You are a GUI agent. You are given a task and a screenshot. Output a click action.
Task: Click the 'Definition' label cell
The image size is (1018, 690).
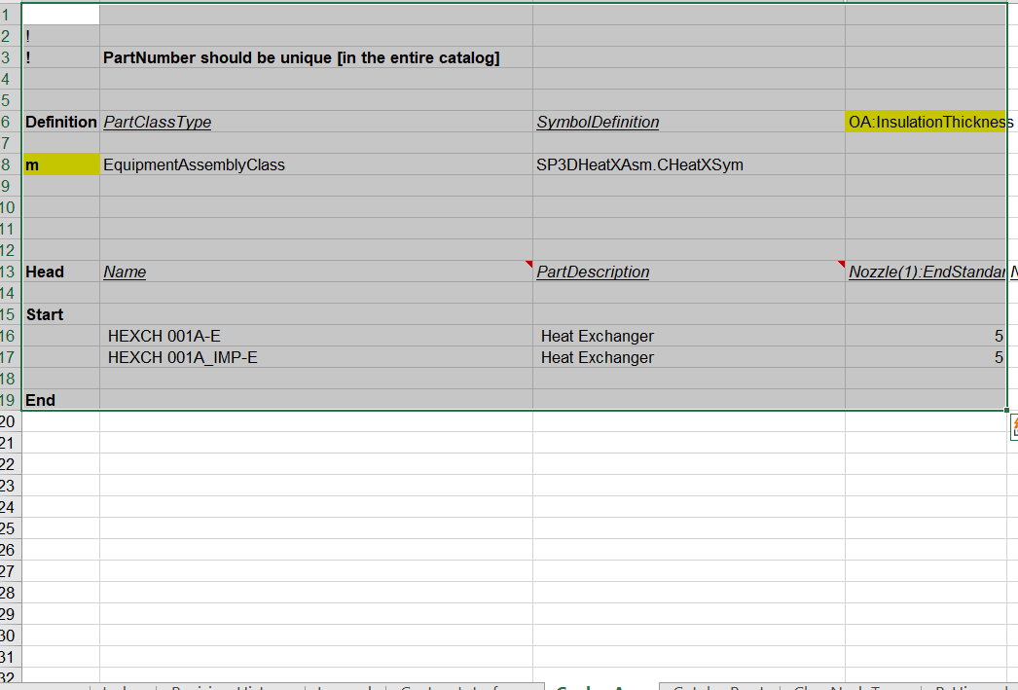pyautogui.click(x=61, y=122)
